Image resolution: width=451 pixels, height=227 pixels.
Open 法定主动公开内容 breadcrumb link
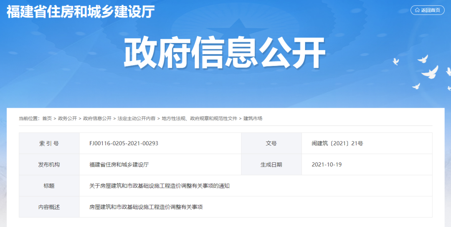pyautogui.click(x=136, y=119)
